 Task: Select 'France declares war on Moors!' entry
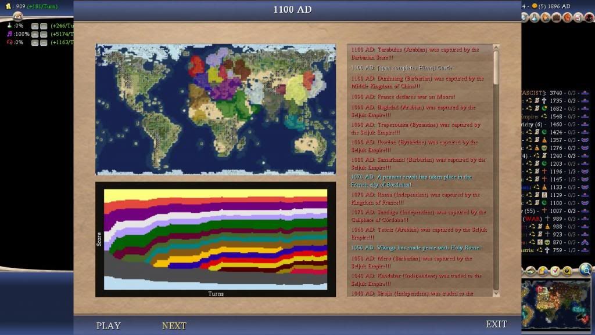click(x=420, y=97)
